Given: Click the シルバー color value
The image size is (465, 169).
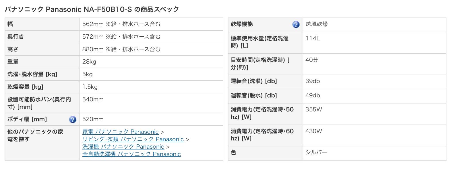Looking at the screenshot, I should tap(316, 152).
